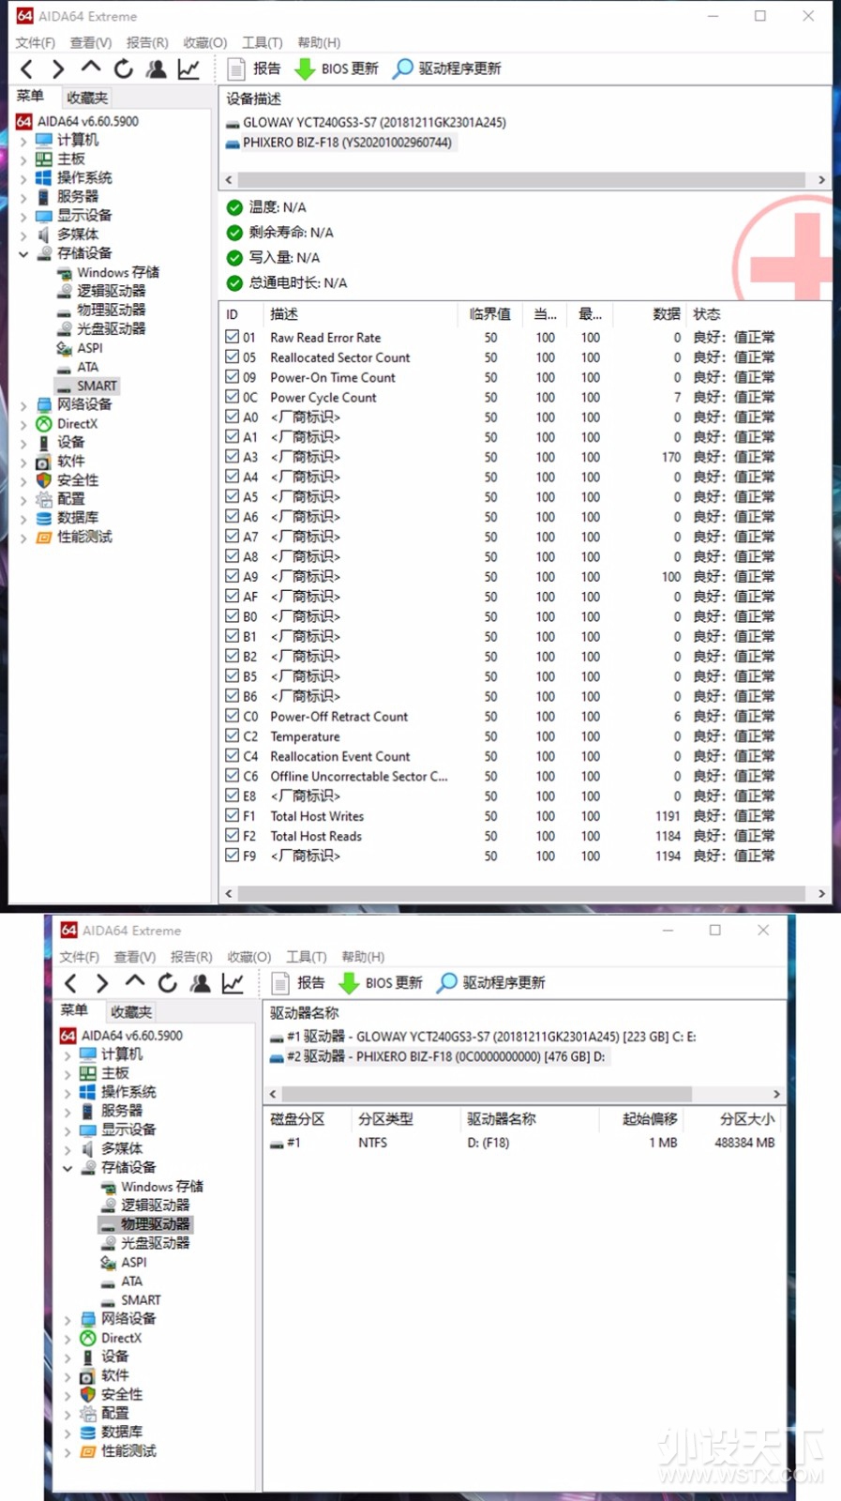Click the user icon in the bottom window toolbar
Image resolution: width=841 pixels, height=1501 pixels.
click(200, 982)
